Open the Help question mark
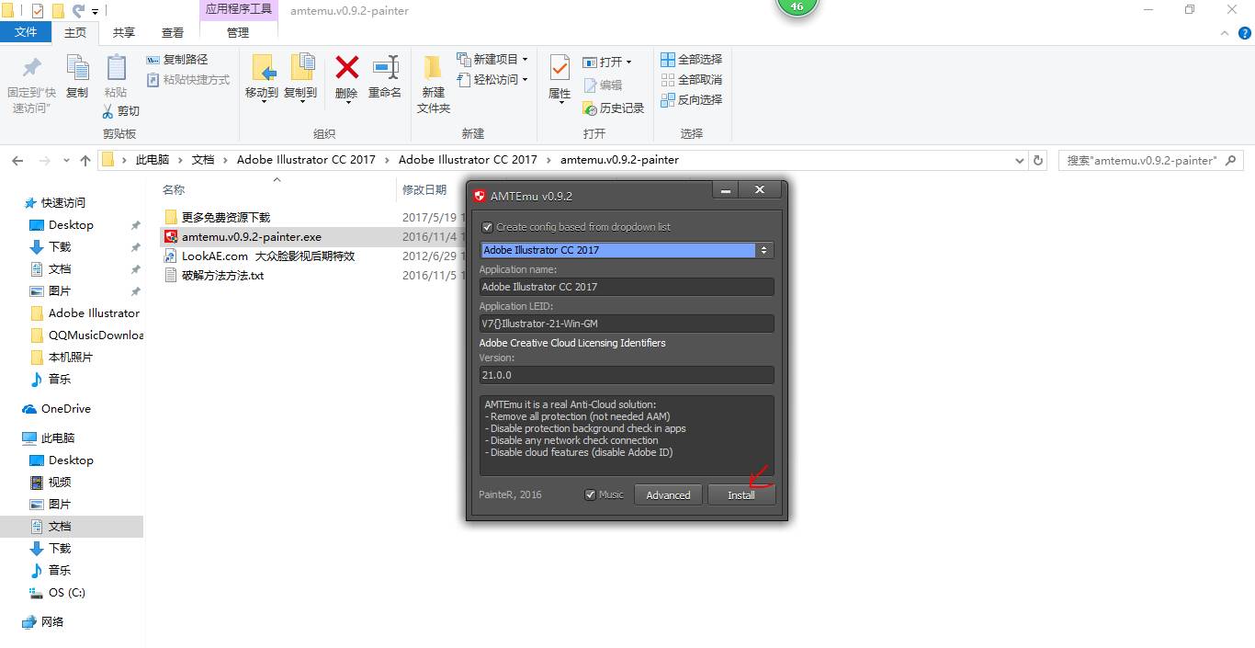Screen dimensions: 1255x648 [1245, 33]
